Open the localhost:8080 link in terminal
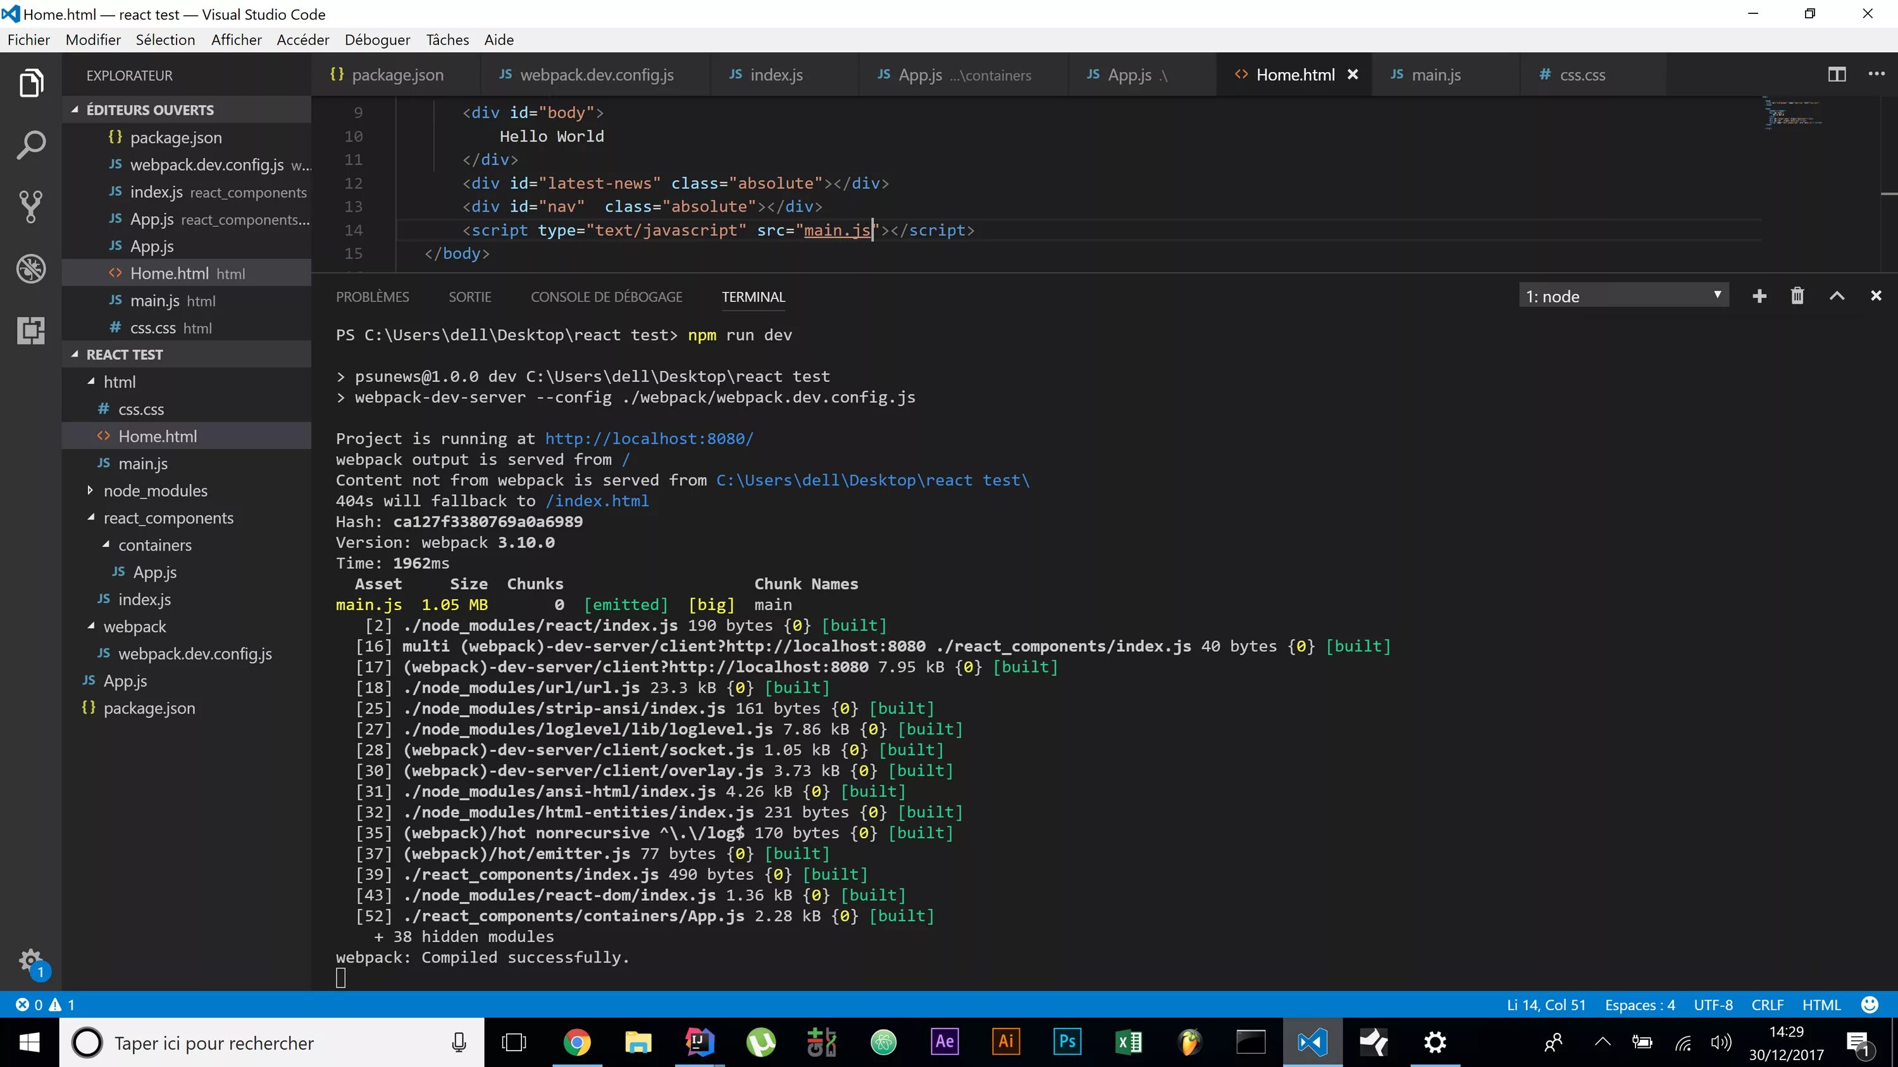1898x1067 pixels. pyautogui.click(x=648, y=438)
